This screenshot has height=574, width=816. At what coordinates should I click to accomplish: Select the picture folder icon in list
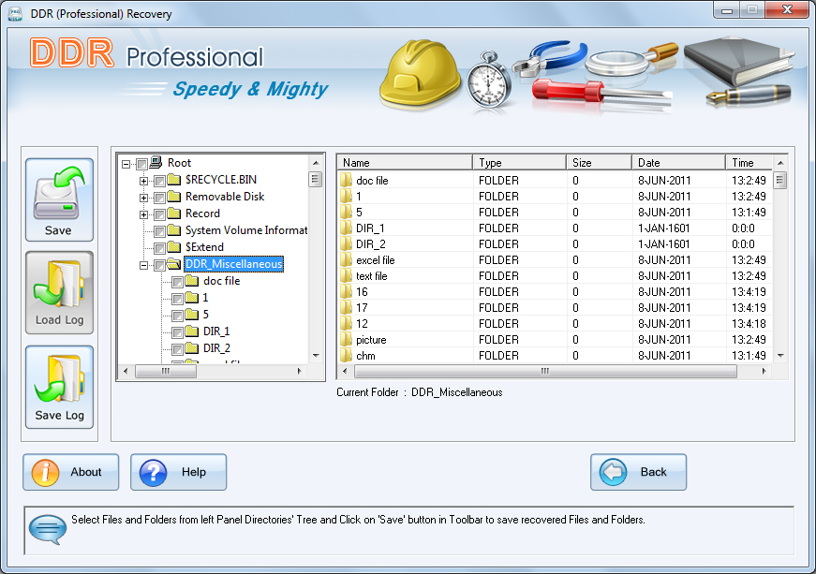point(346,340)
